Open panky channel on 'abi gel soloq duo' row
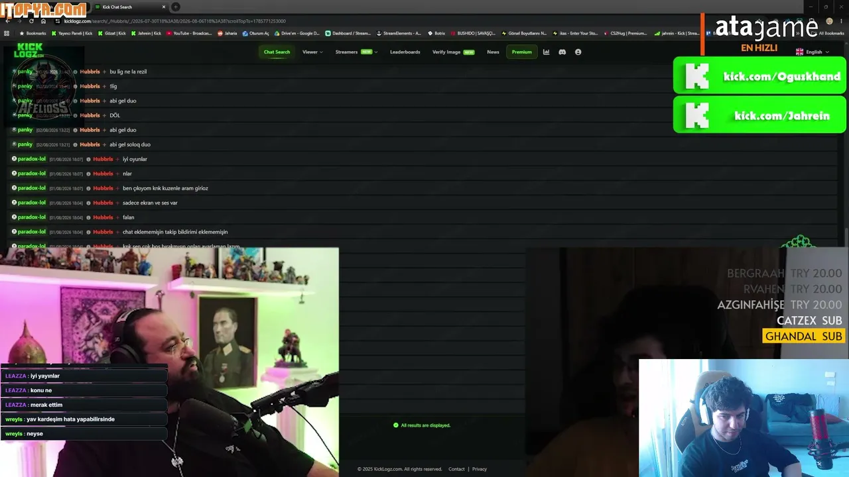The height and width of the screenshot is (477, 849). pos(25,144)
